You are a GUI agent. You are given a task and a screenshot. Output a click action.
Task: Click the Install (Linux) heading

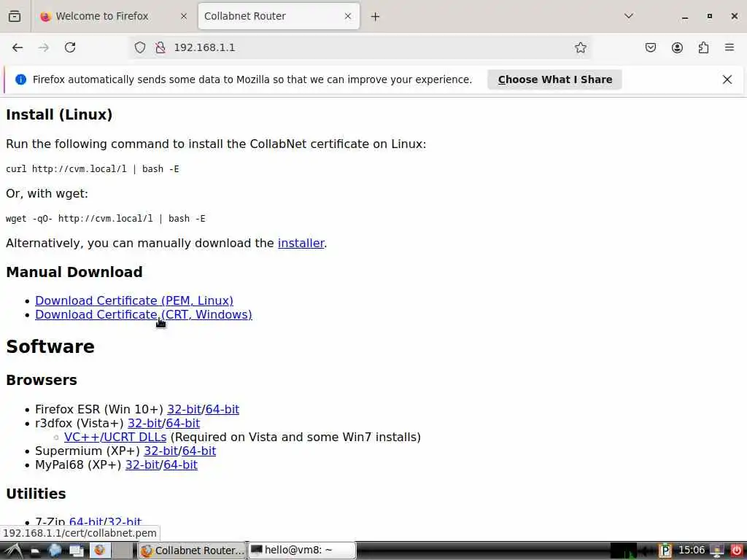tap(59, 114)
